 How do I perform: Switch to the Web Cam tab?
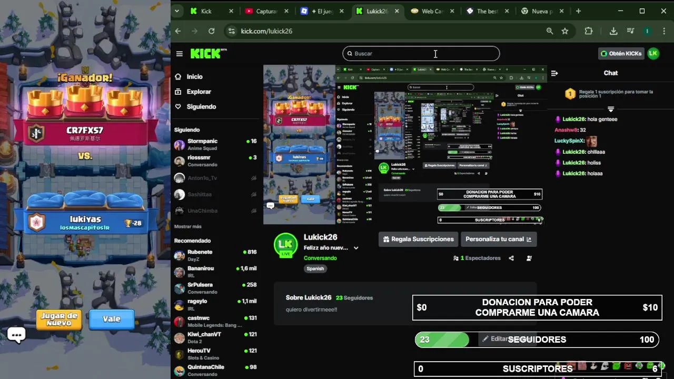(432, 11)
